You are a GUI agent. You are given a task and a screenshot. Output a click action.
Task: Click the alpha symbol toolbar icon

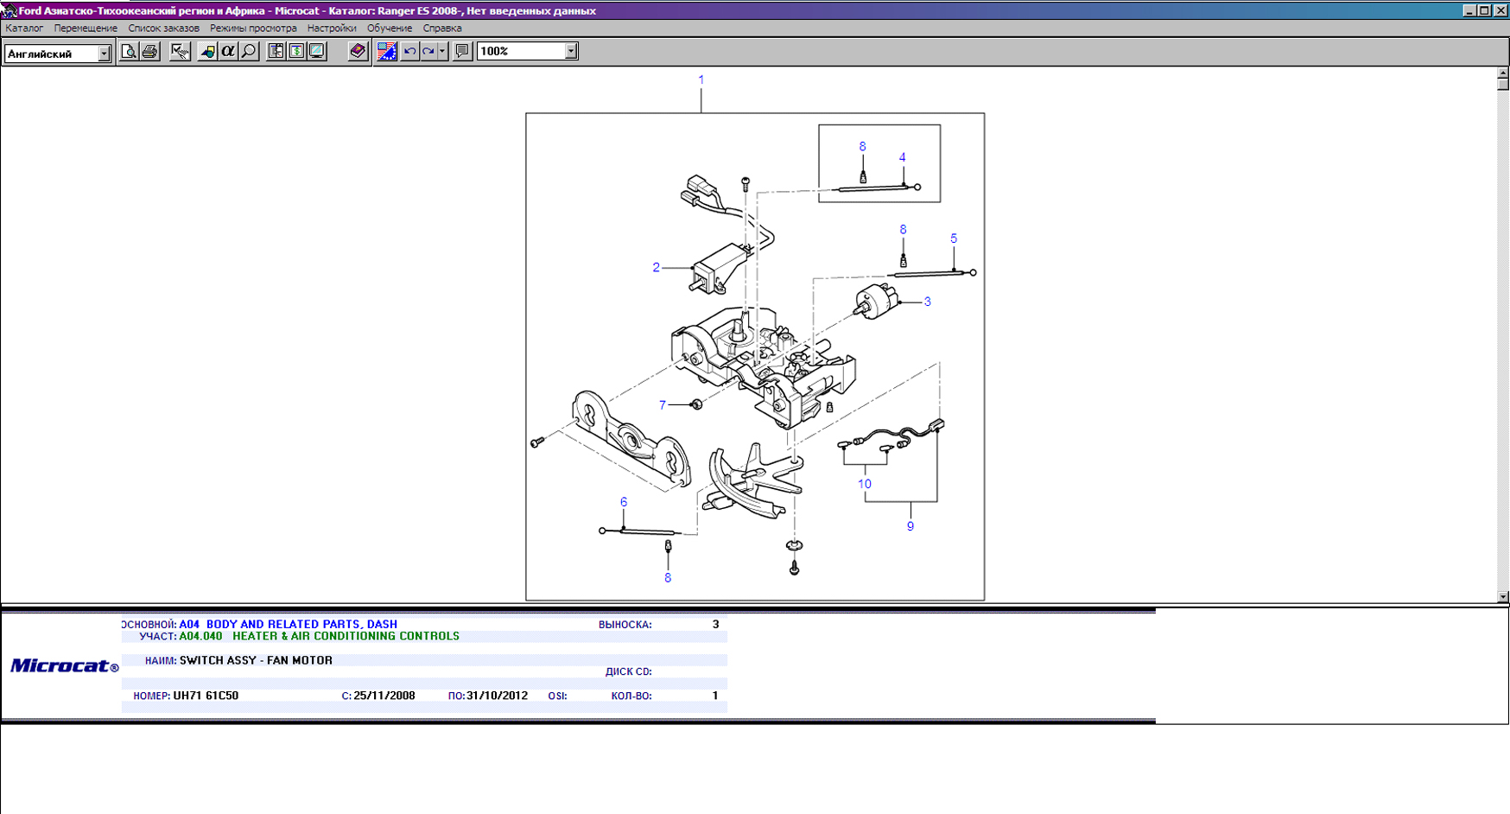(x=228, y=52)
